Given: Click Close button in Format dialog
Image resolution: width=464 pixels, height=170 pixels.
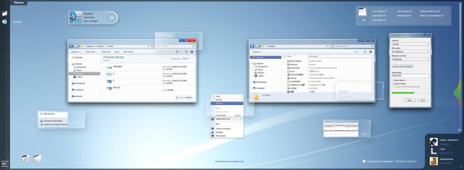Looking at the screenshot, I should pos(422,100).
